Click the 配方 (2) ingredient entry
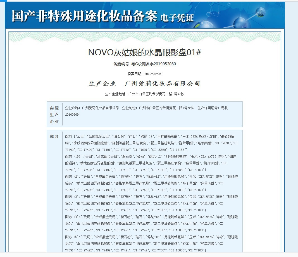The width and height of the screenshot is (298, 257). [151, 183]
